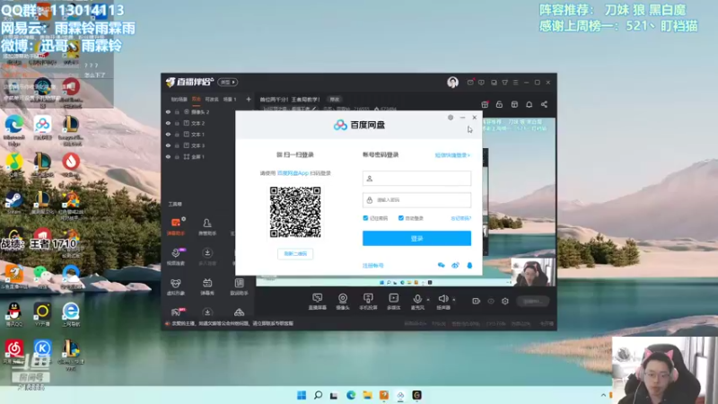Toggle visibility of 文本 1 layer
This screenshot has width=718, height=404.
(x=168, y=134)
